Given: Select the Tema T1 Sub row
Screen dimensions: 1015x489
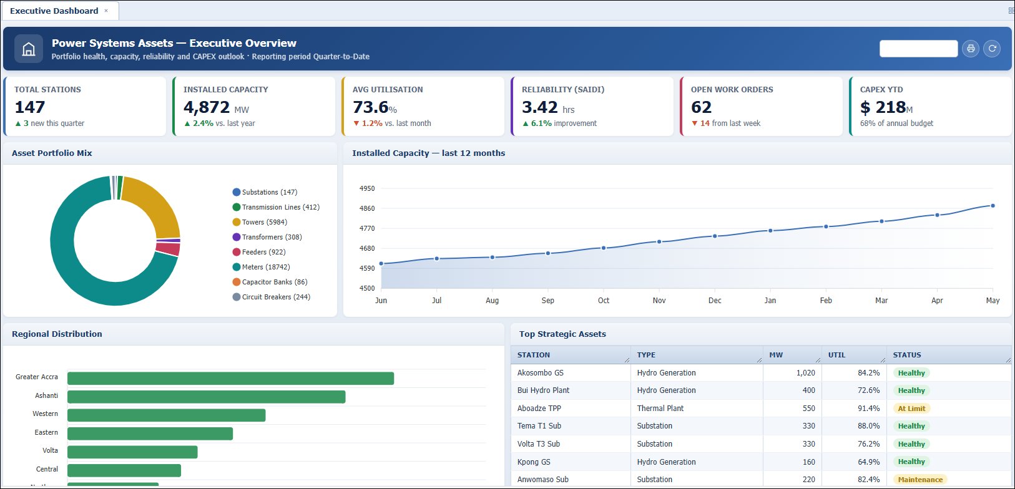Looking at the screenshot, I should (761, 426).
